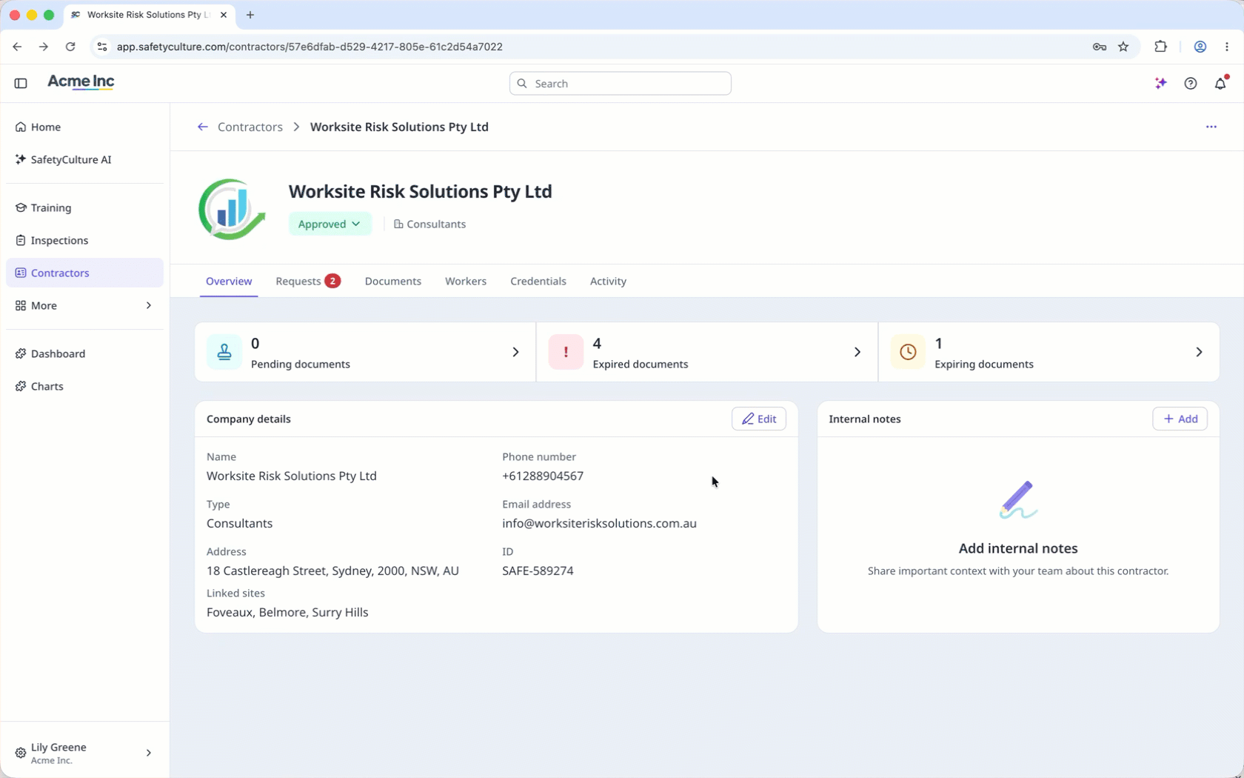This screenshot has width=1244, height=778.
Task: Click the search field
Action: (x=621, y=84)
